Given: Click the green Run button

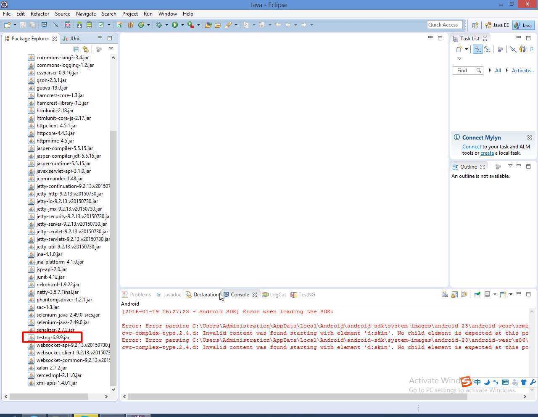Looking at the screenshot, I should (x=175, y=25).
